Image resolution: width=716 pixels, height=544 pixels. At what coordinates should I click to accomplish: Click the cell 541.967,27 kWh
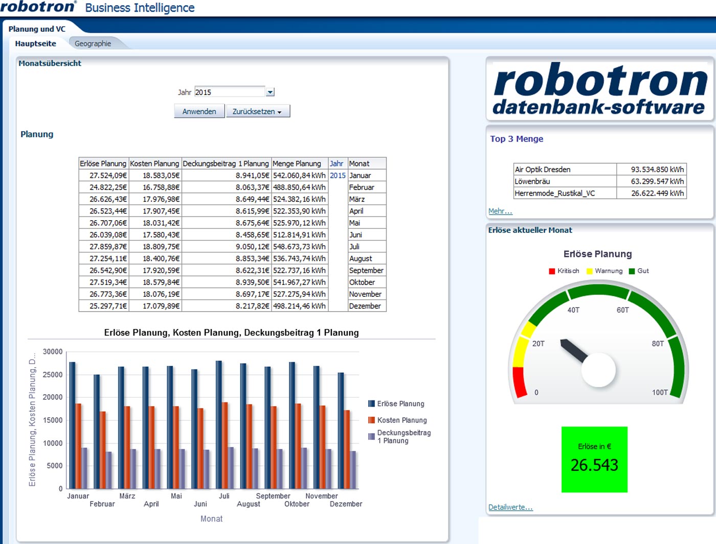pyautogui.click(x=299, y=282)
